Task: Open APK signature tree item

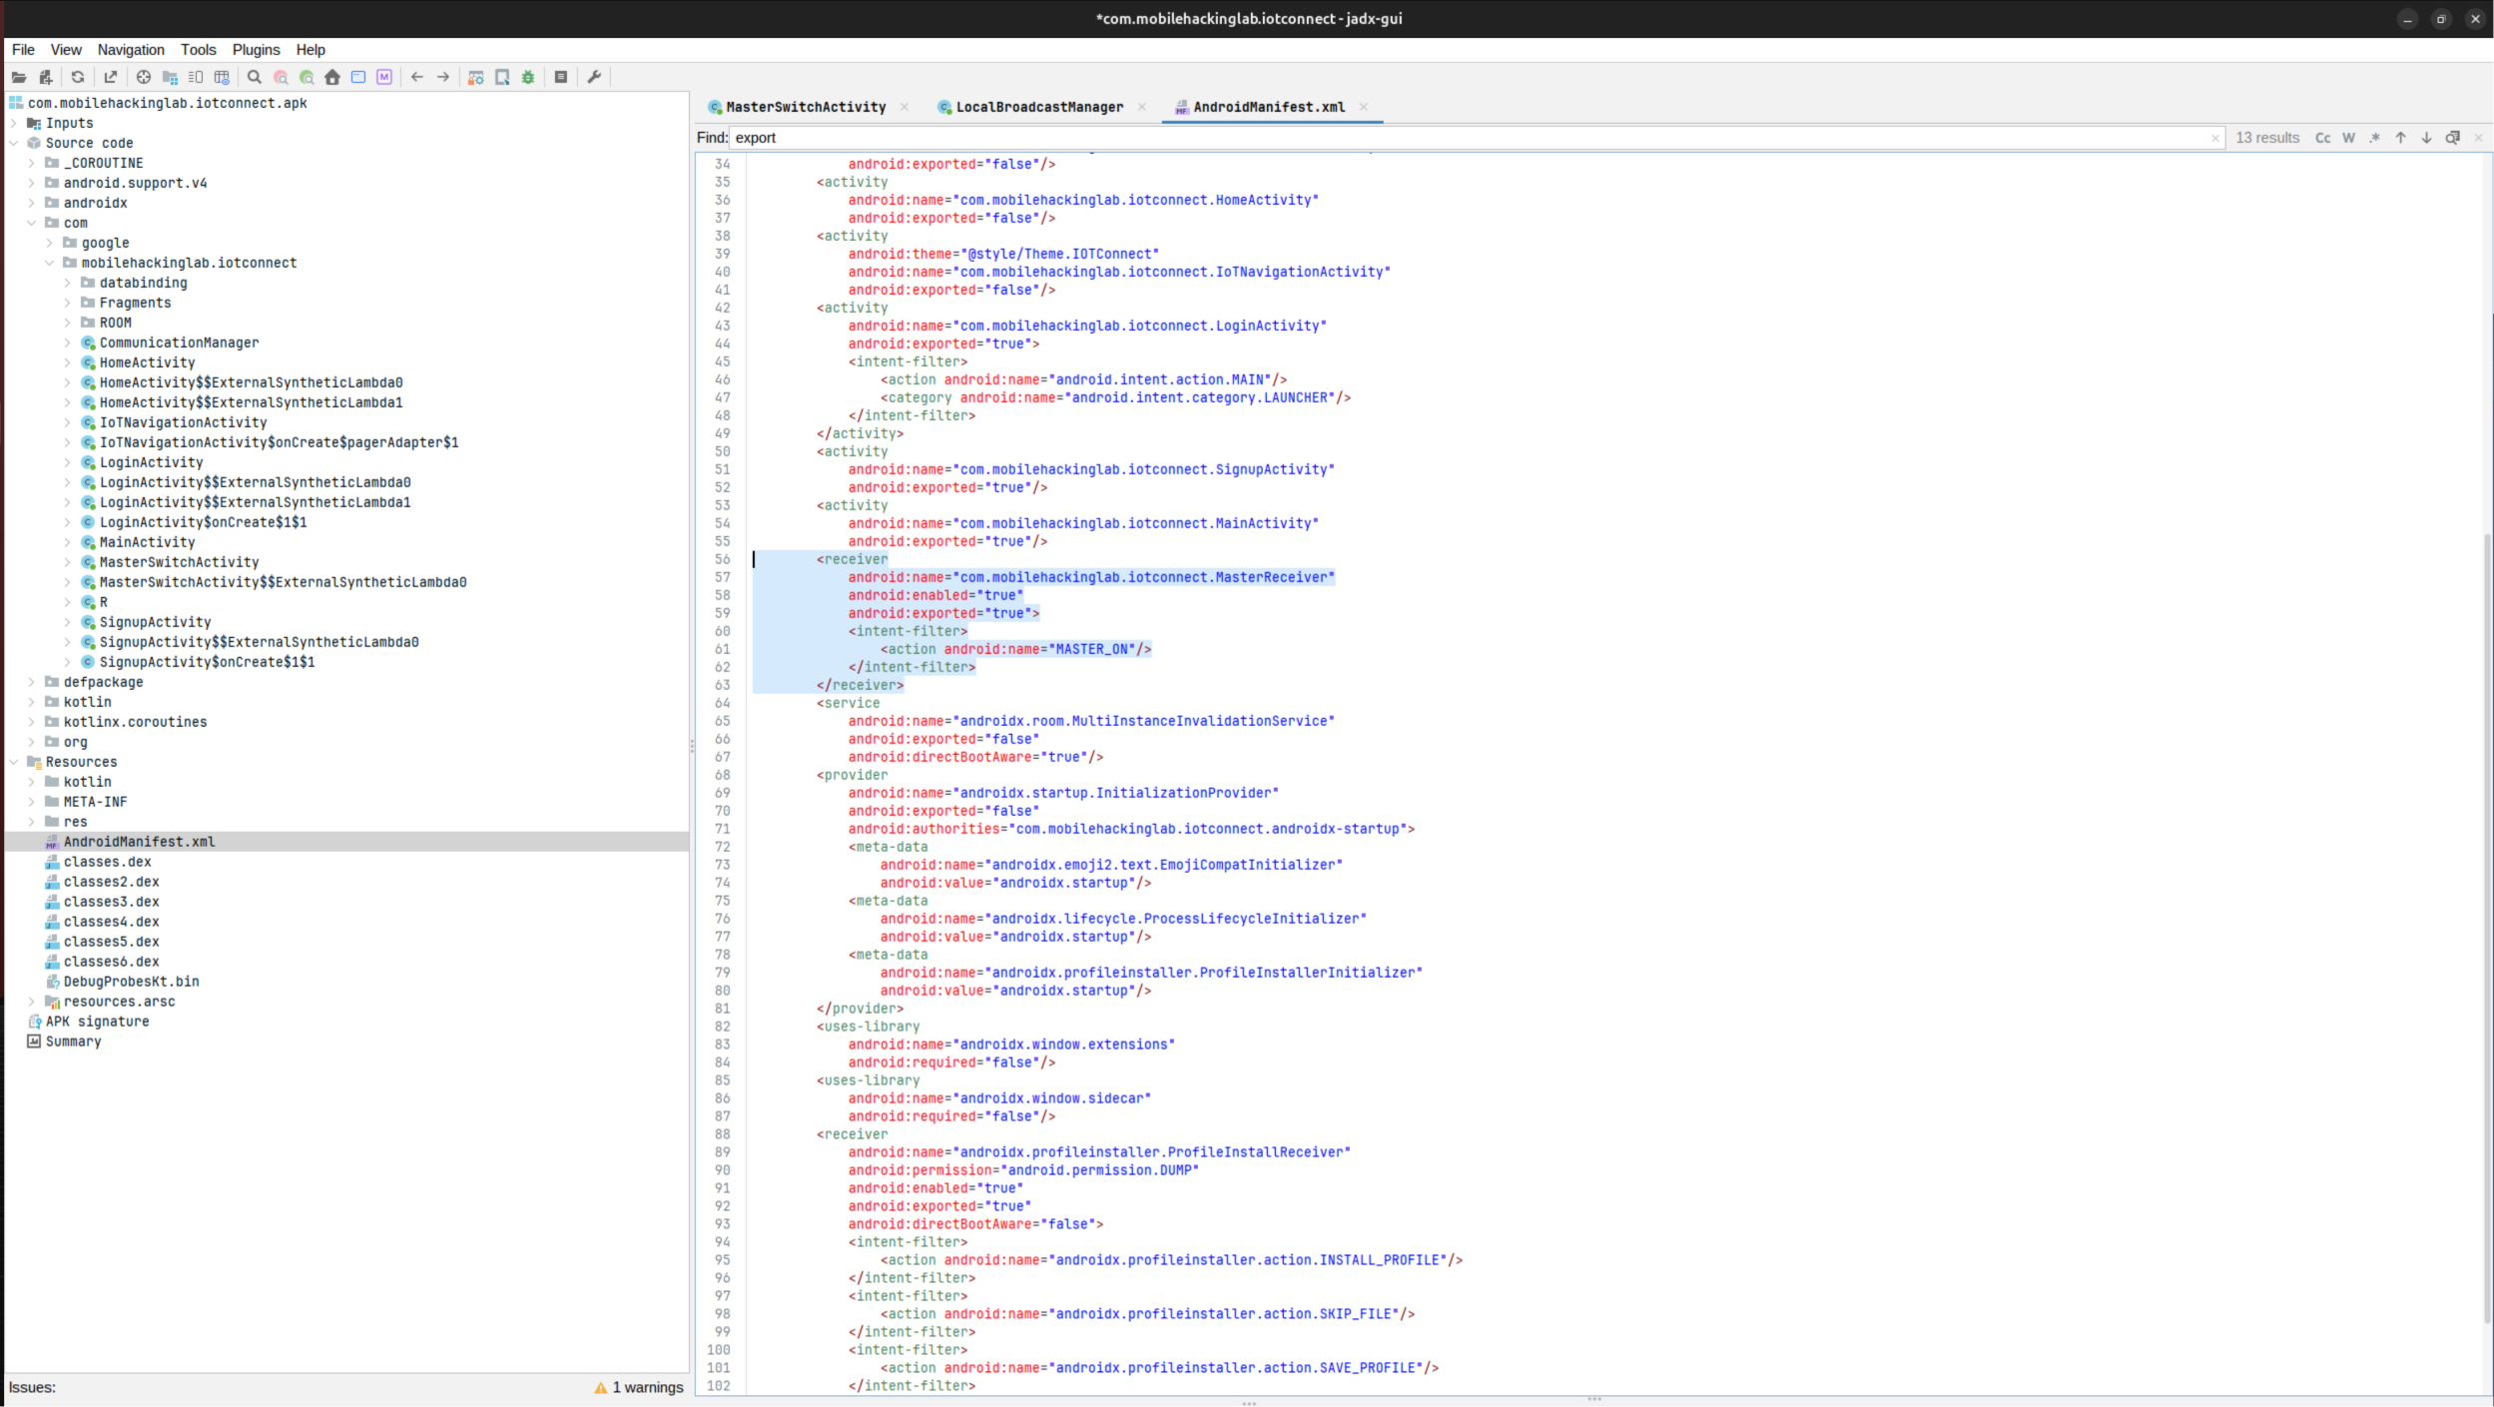Action: 97,1022
